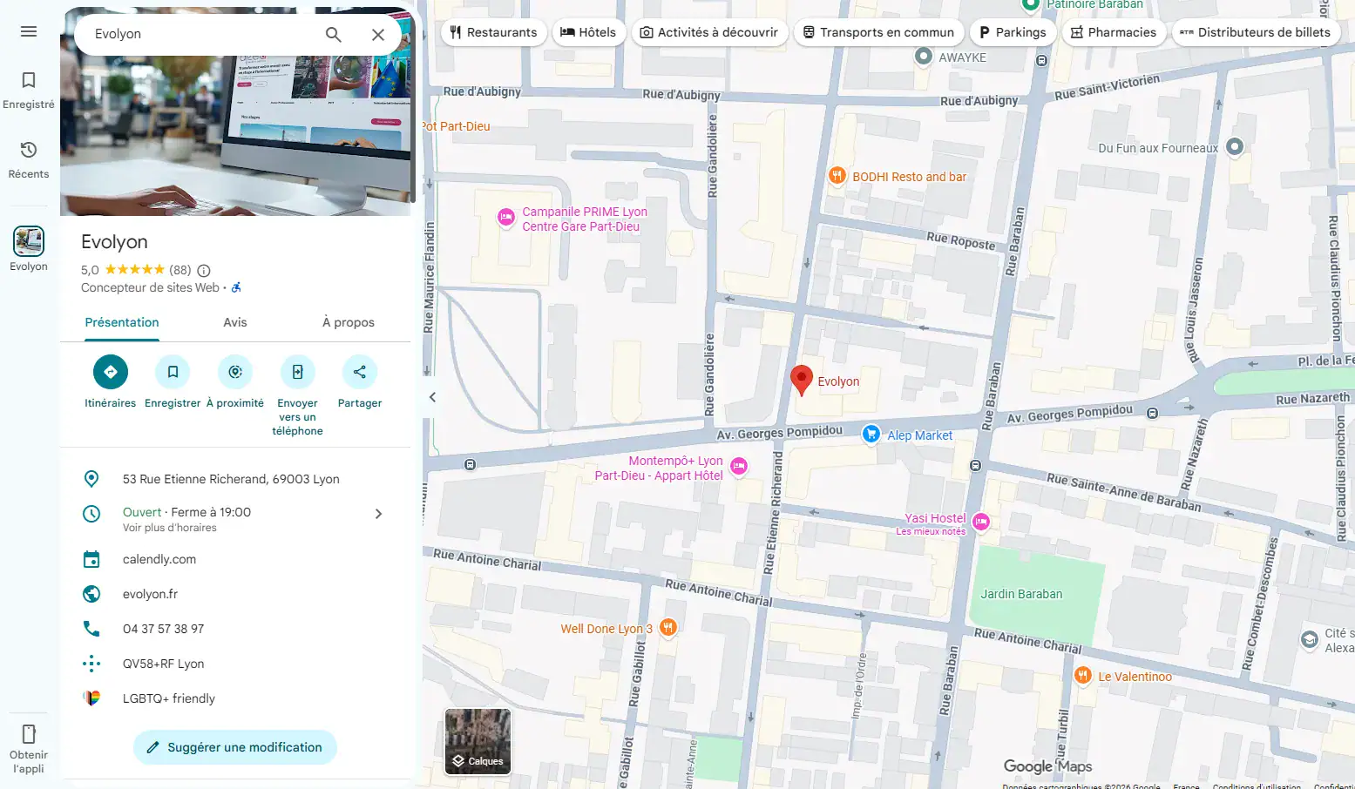Collapse the side panel arrow
Viewport: 1355px width, 789px height.
(x=432, y=397)
